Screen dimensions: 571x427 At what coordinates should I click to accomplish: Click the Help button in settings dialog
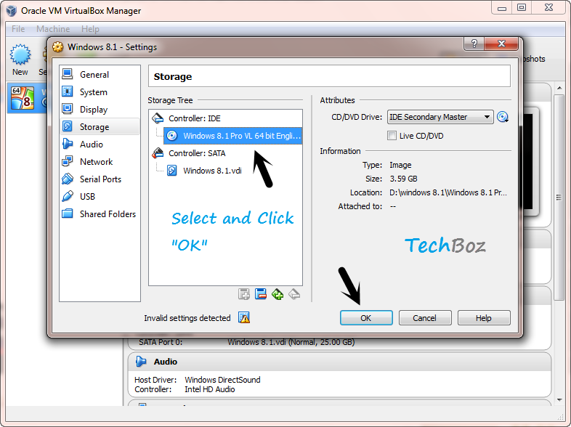coord(484,318)
